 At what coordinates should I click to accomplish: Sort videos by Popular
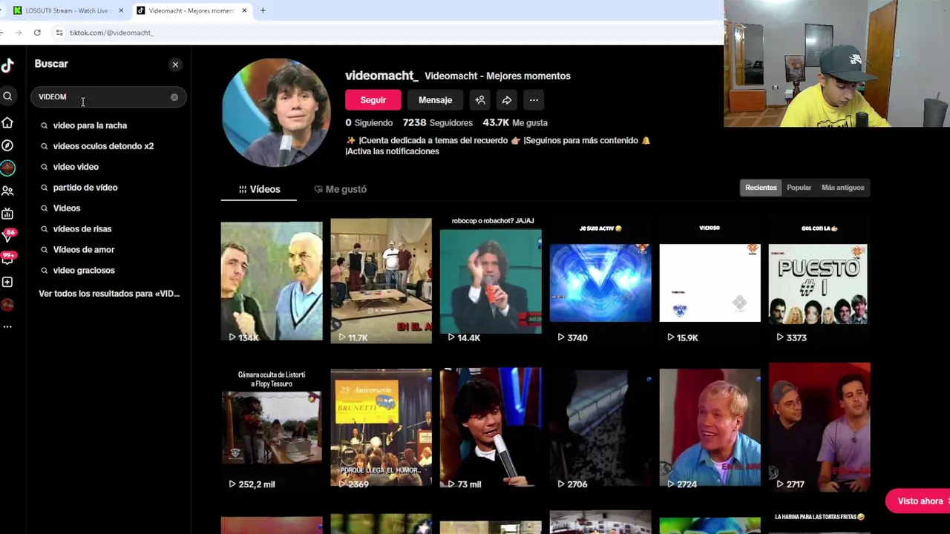799,188
